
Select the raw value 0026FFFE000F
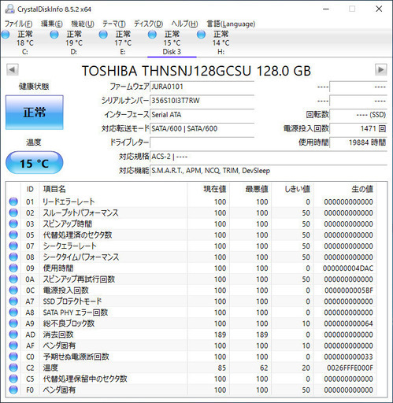pyautogui.click(x=350, y=368)
